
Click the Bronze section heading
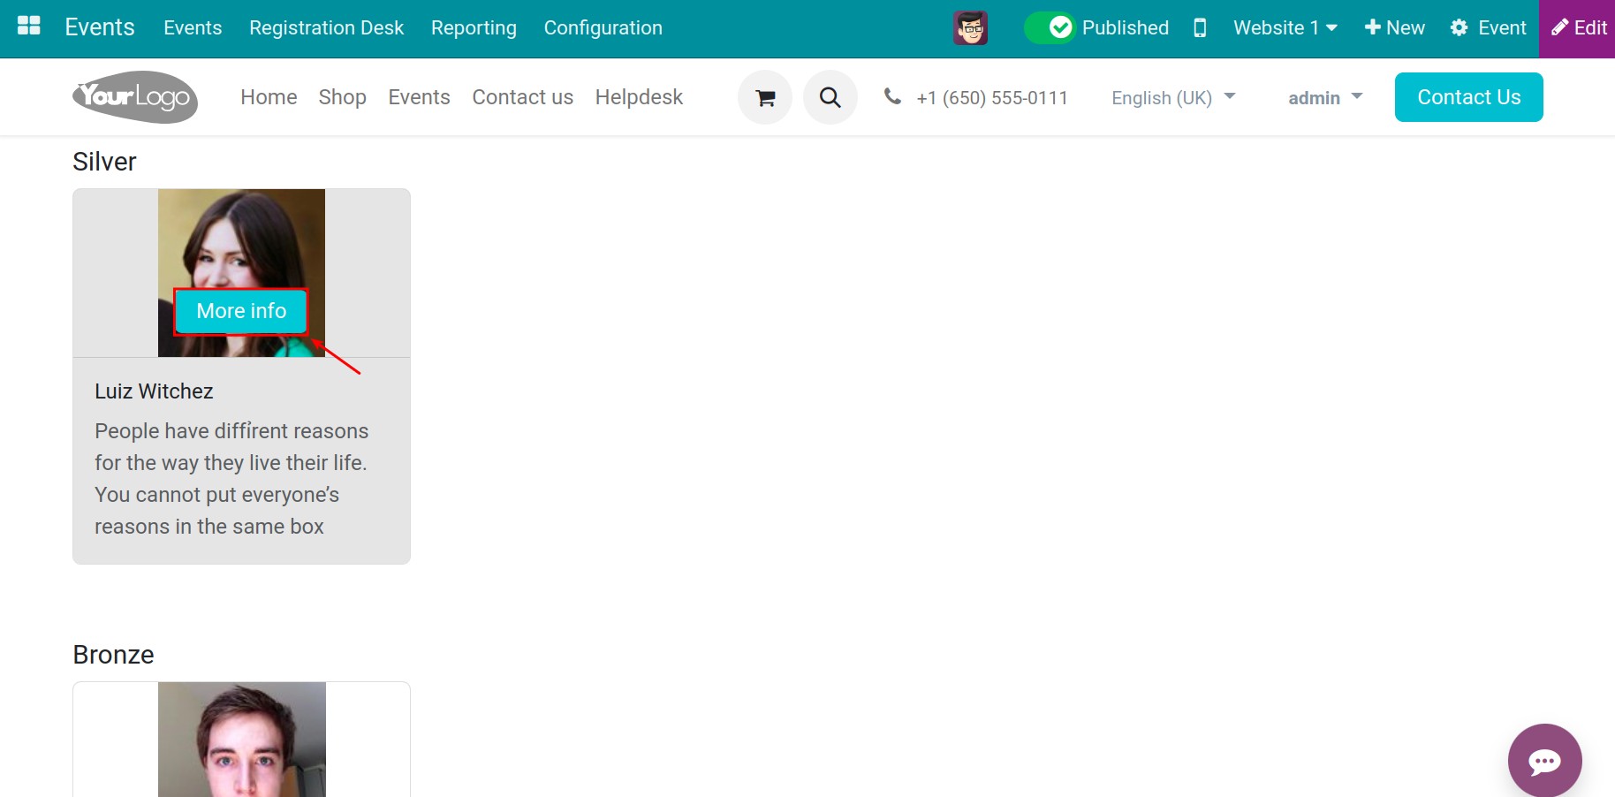pos(113,655)
